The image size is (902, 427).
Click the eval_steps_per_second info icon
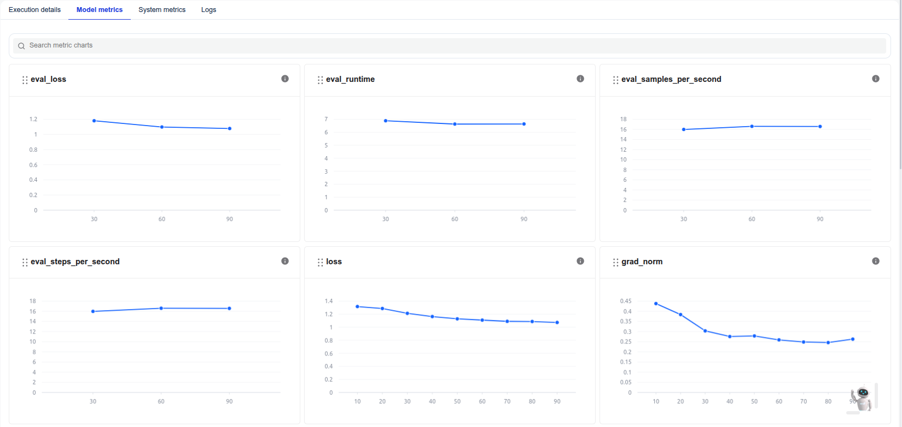pyautogui.click(x=285, y=261)
